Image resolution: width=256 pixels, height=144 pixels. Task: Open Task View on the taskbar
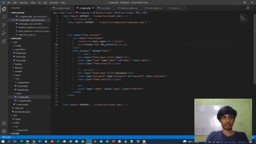click(15, 141)
